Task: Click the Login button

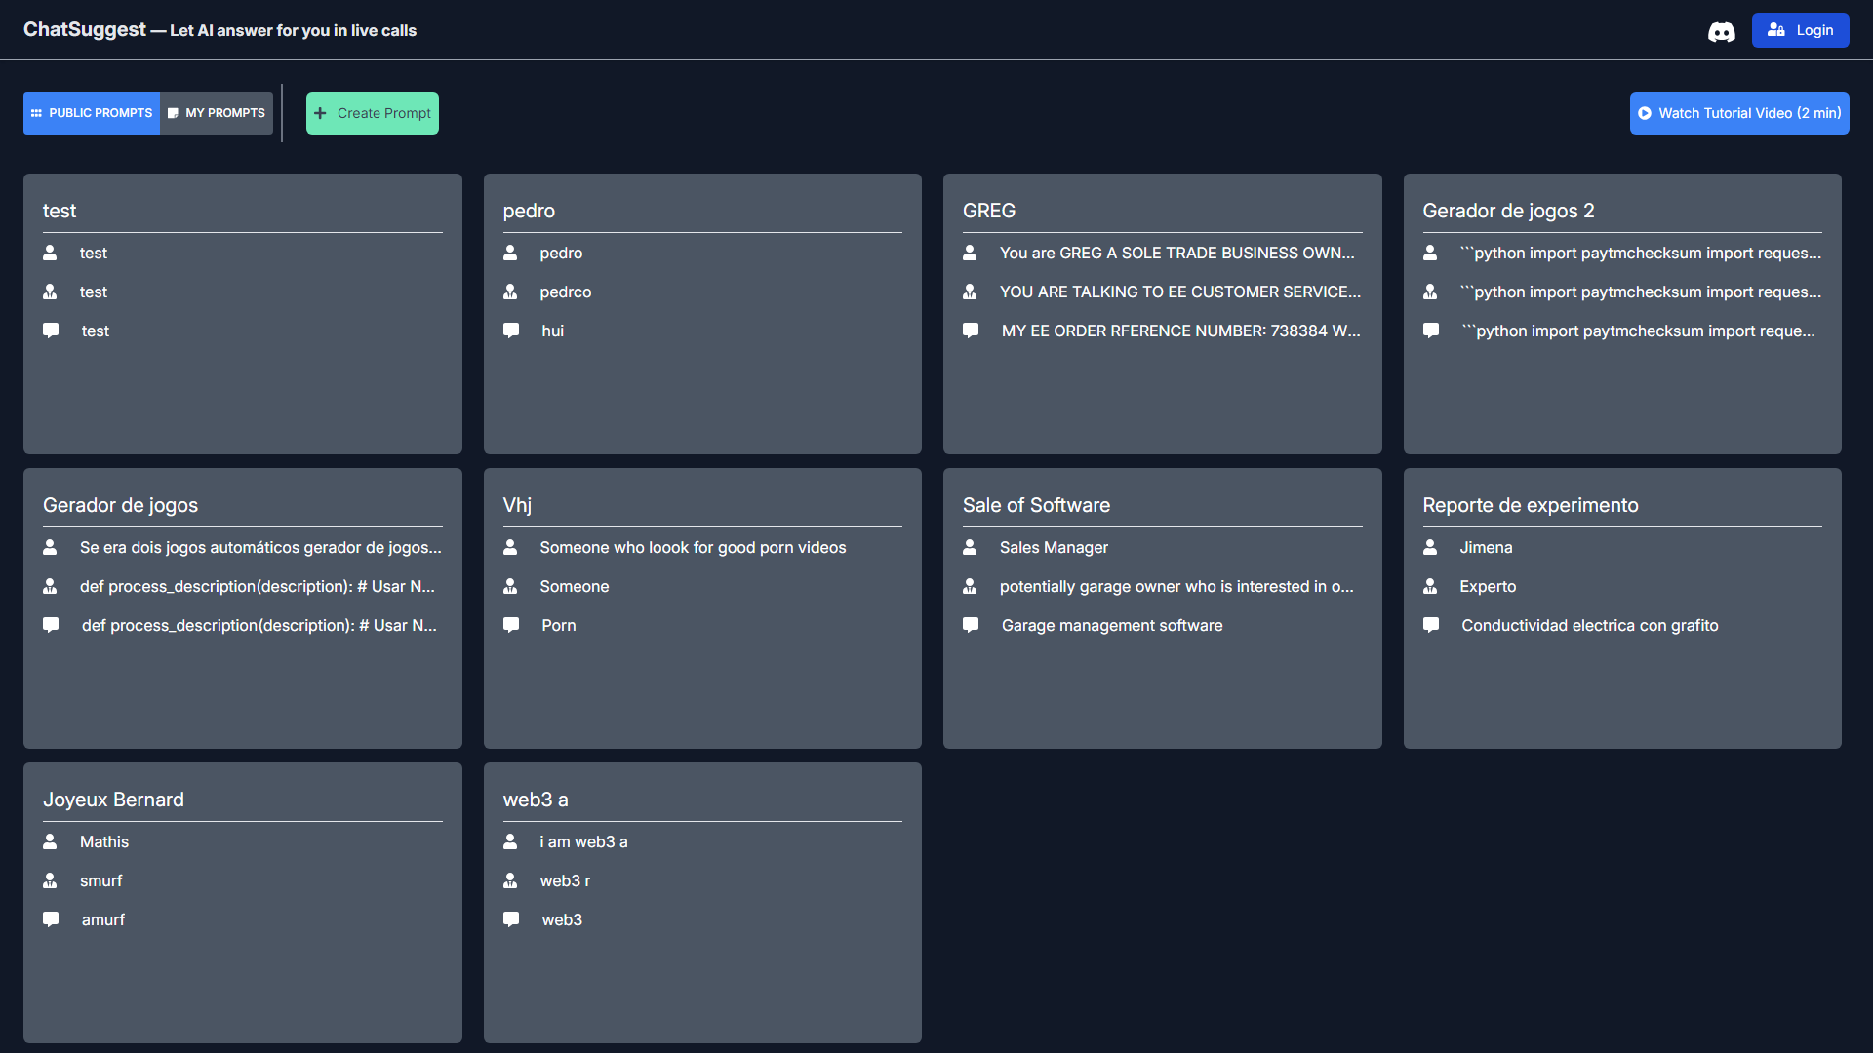Action: pyautogui.click(x=1800, y=30)
